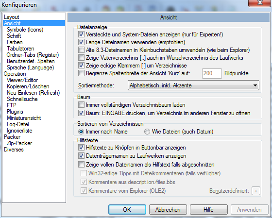Open the Schrift settings page
The width and height of the screenshot is (272, 218).
coord(14,36)
